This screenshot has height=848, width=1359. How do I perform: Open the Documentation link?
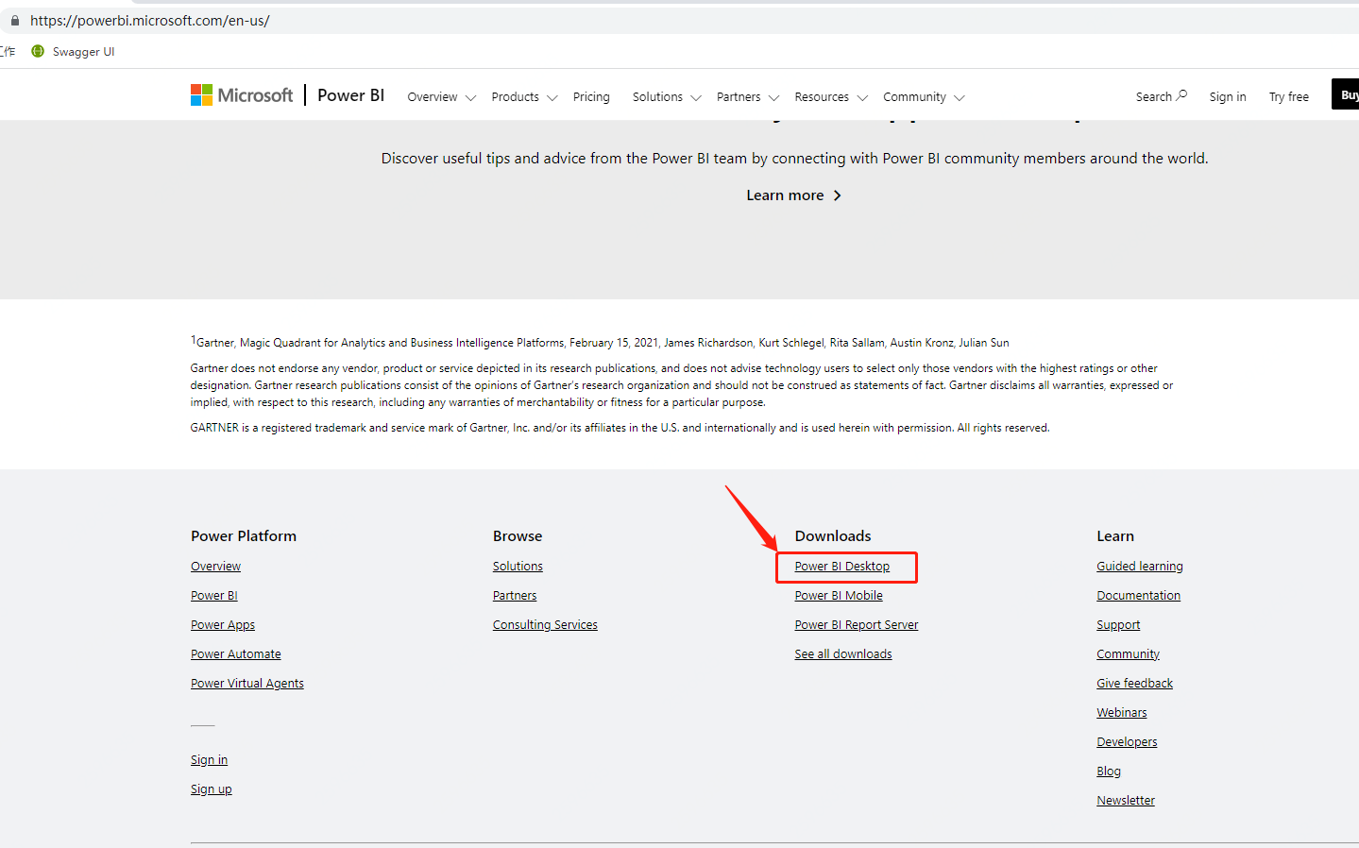click(1139, 596)
